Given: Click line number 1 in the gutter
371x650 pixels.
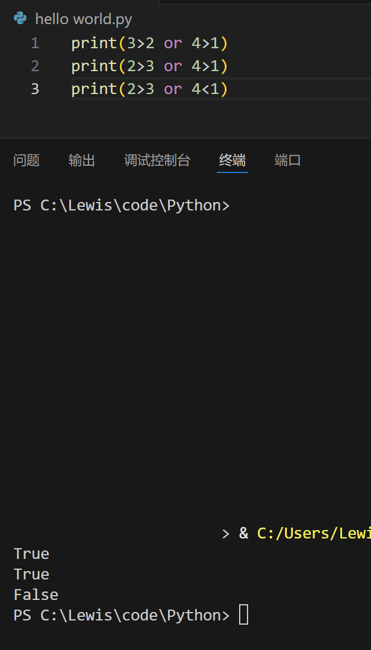Looking at the screenshot, I should pyautogui.click(x=35, y=43).
